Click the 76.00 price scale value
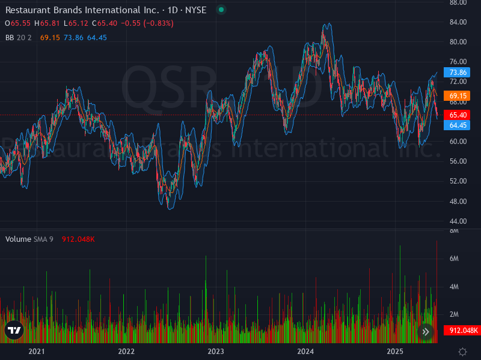Viewport: 481px width, 360px height. coord(458,62)
